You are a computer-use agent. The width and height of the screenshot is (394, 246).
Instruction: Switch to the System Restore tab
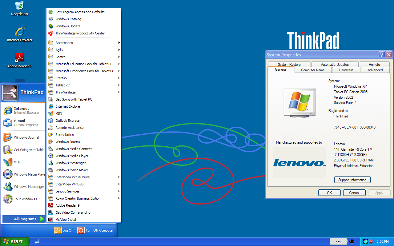[289, 65]
